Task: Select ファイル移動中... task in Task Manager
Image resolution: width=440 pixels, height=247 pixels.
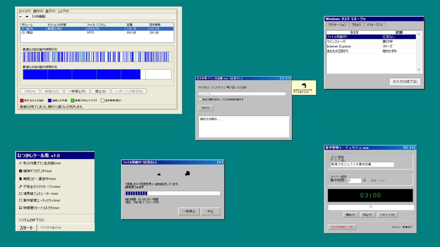Action: click(x=371, y=37)
